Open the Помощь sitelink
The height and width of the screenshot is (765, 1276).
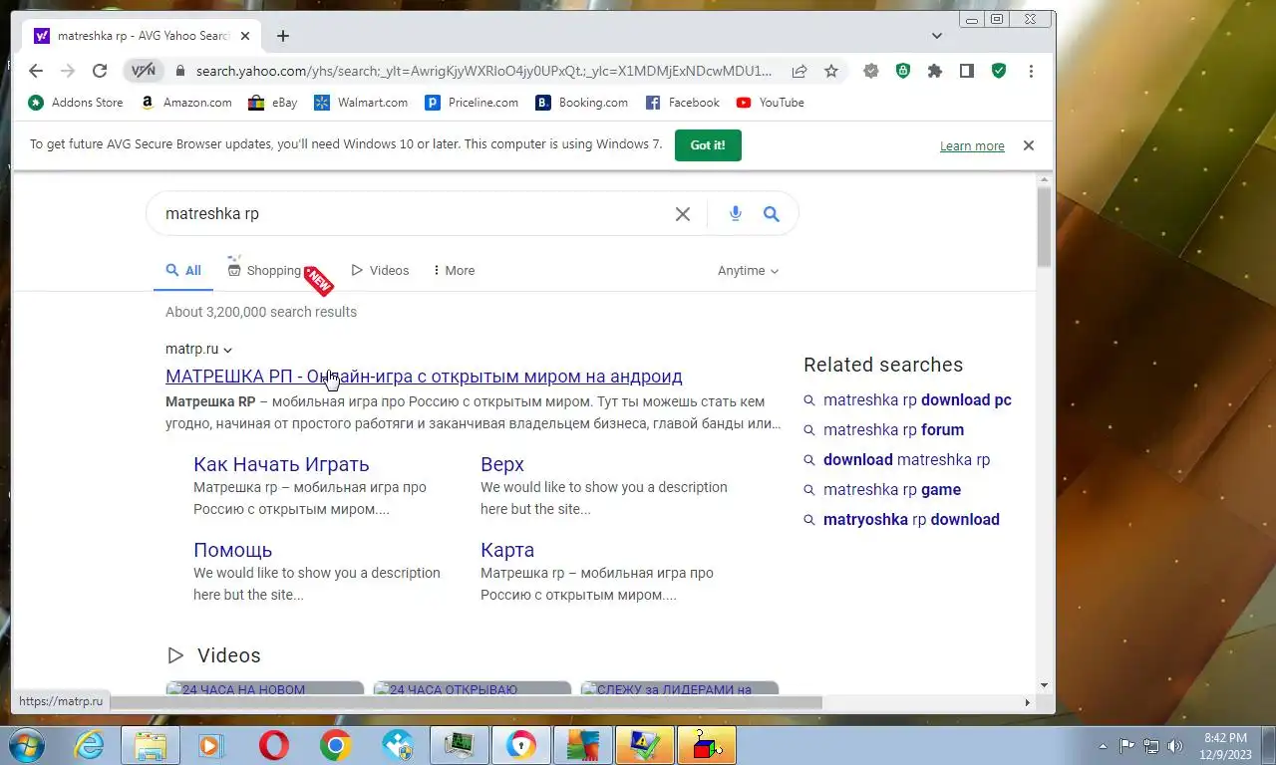pos(232,550)
